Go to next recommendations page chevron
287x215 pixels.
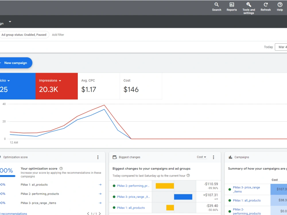tap(100, 214)
